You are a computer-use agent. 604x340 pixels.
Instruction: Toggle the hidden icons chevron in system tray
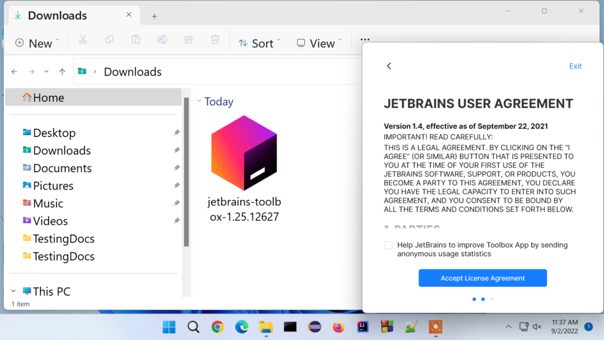tap(508, 326)
